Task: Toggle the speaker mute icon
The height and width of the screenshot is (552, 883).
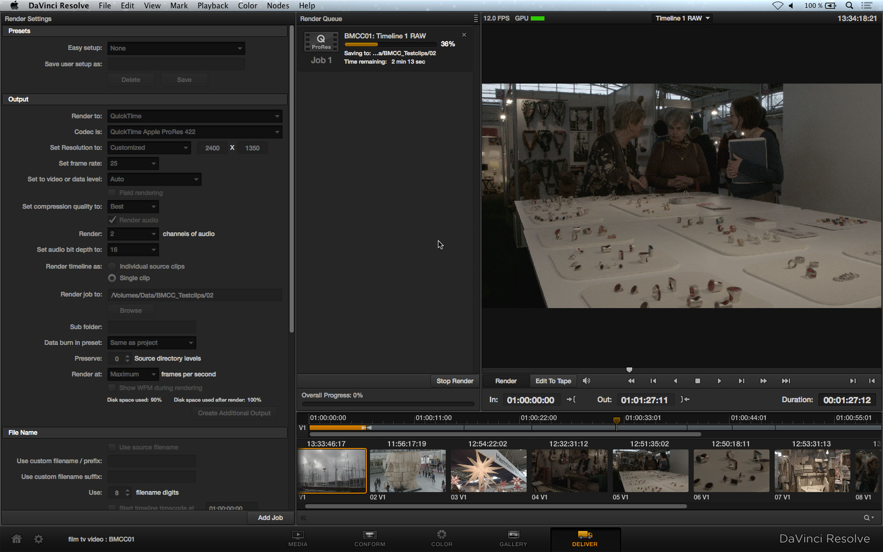Action: (x=587, y=381)
